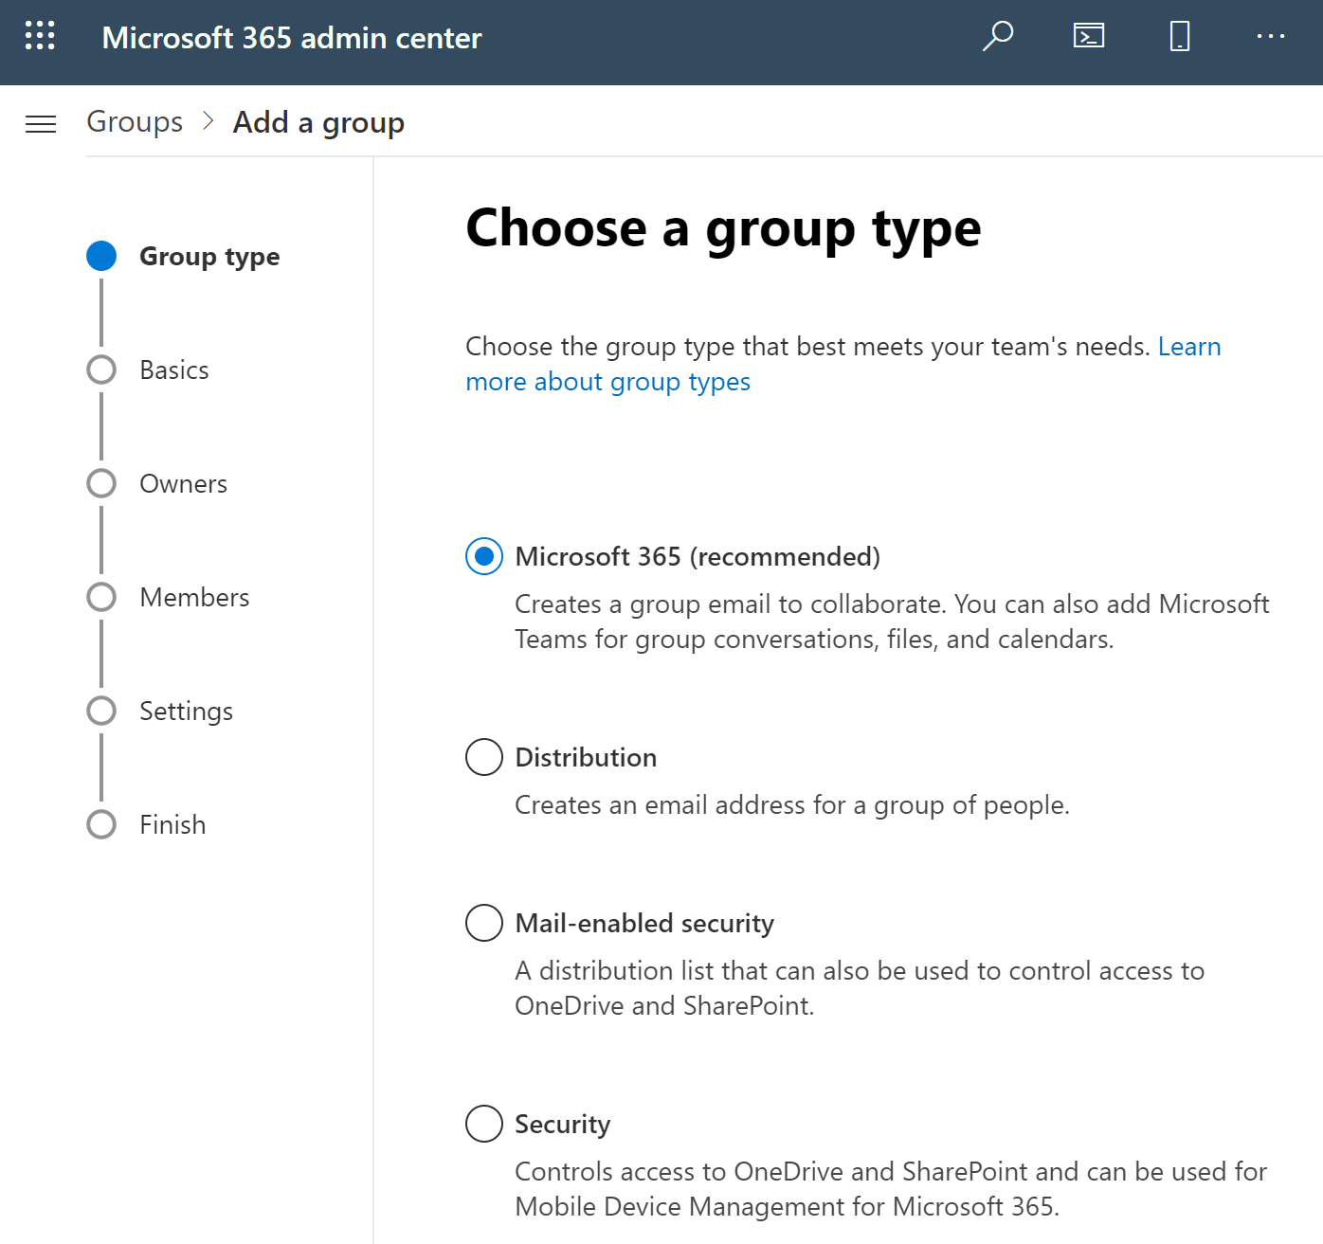Viewport: 1323px width, 1244px height.
Task: Choose the Distribution group type
Action: point(483,757)
